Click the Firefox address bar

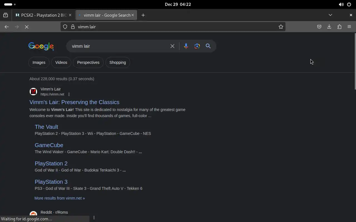(173, 27)
